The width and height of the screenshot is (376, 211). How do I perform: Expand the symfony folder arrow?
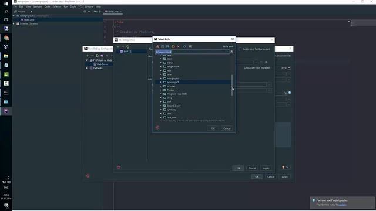point(160,110)
